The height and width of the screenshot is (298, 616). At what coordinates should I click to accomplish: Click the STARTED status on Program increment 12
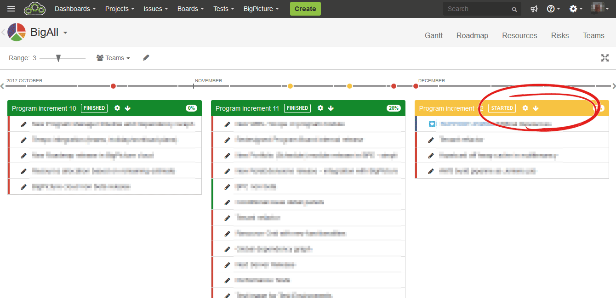(502, 108)
